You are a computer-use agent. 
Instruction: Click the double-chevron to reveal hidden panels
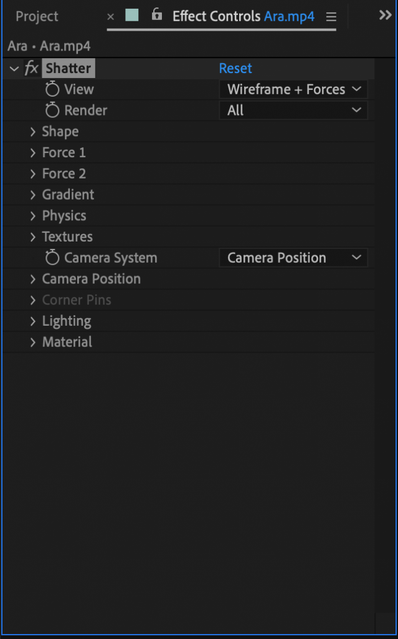(x=385, y=16)
